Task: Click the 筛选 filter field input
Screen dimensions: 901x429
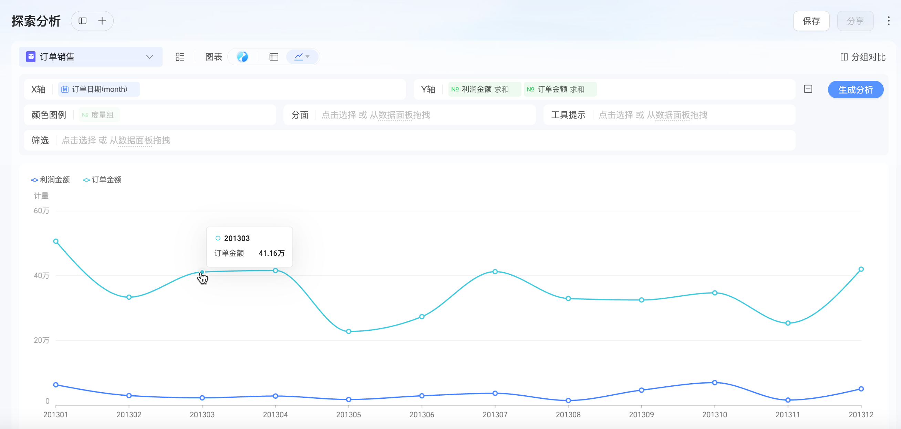Action: 115,140
